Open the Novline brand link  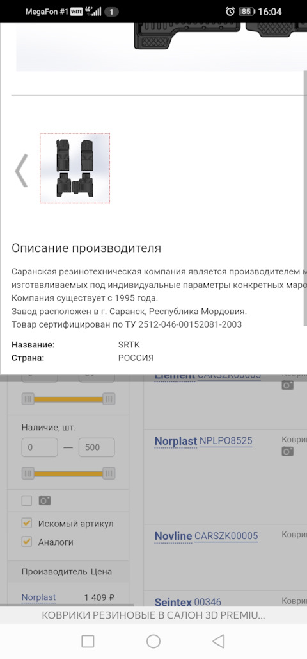click(x=173, y=537)
